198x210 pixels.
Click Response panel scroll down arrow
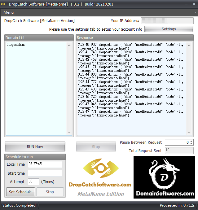pos(189,133)
